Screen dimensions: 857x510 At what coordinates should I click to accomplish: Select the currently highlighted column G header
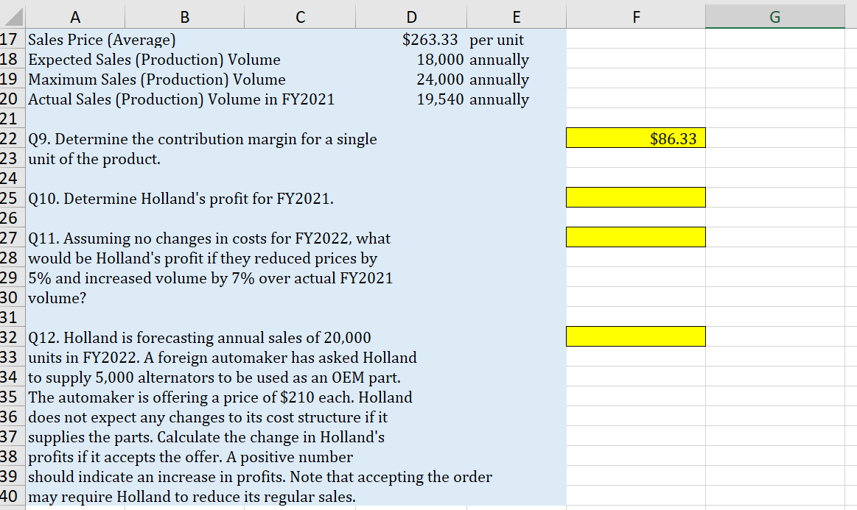point(774,16)
